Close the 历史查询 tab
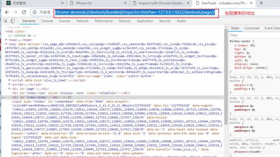This screenshot has width=280, height=157. 62,3
